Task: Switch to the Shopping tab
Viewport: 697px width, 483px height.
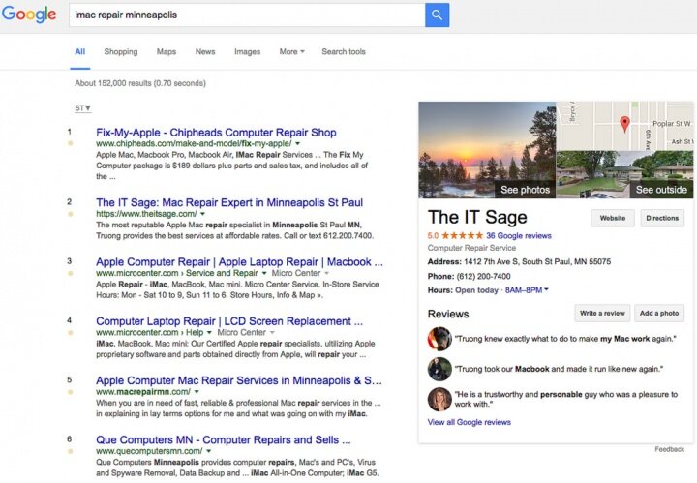Action: (x=121, y=51)
